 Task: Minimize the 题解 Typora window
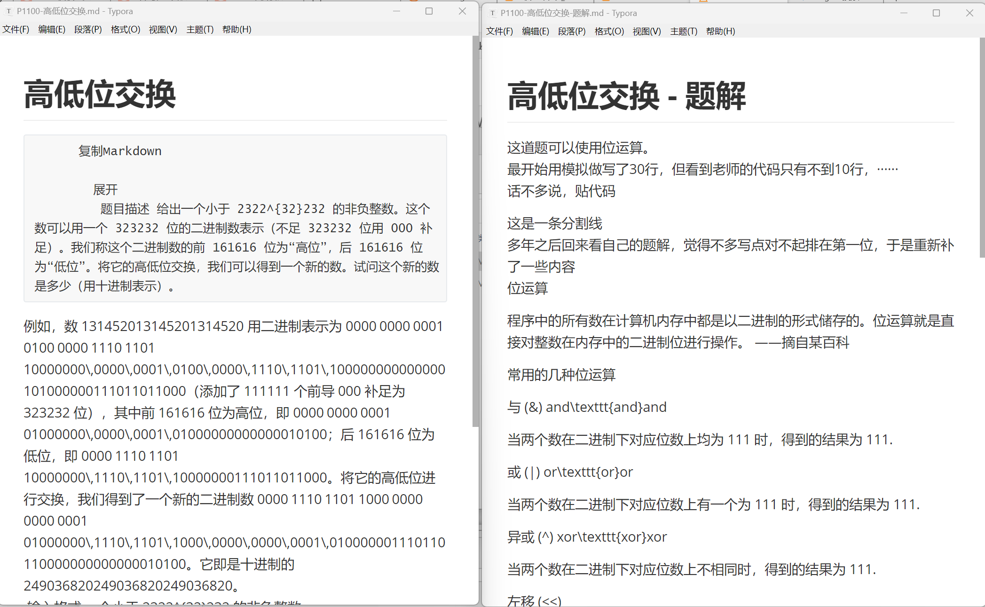point(903,13)
